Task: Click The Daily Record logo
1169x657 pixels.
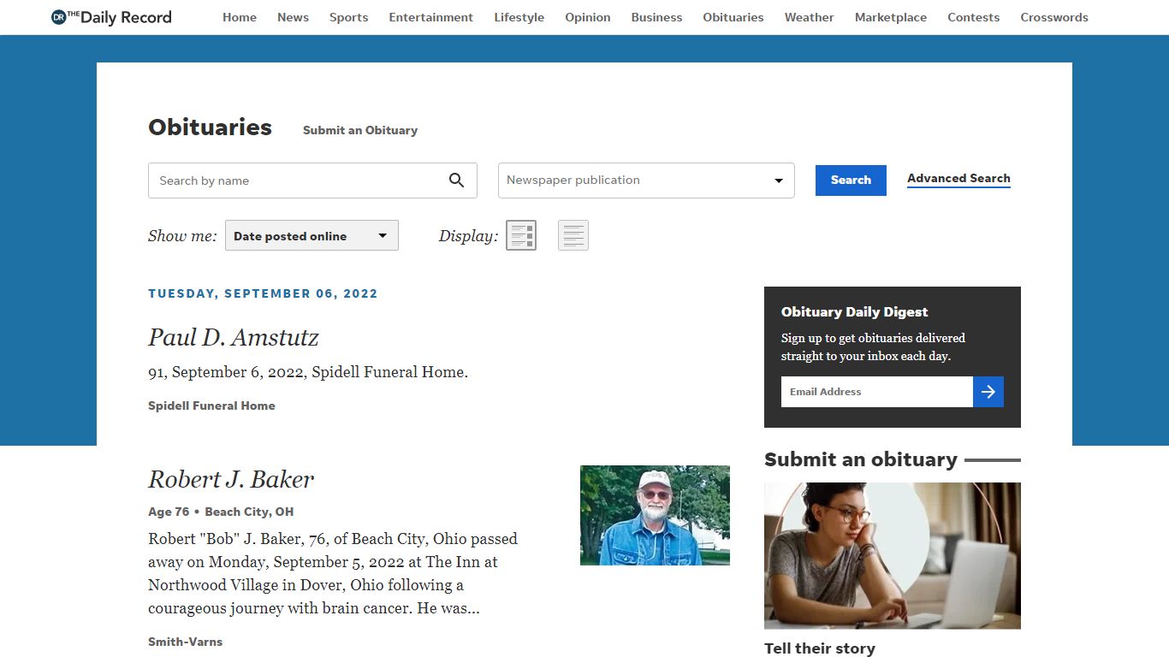Action: coord(111,17)
